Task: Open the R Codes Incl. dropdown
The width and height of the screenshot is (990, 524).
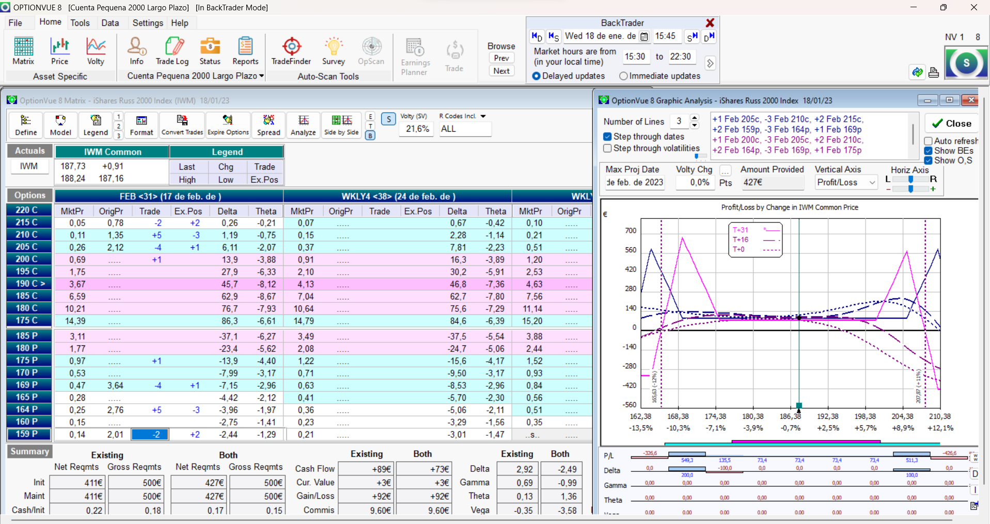Action: coord(483,116)
